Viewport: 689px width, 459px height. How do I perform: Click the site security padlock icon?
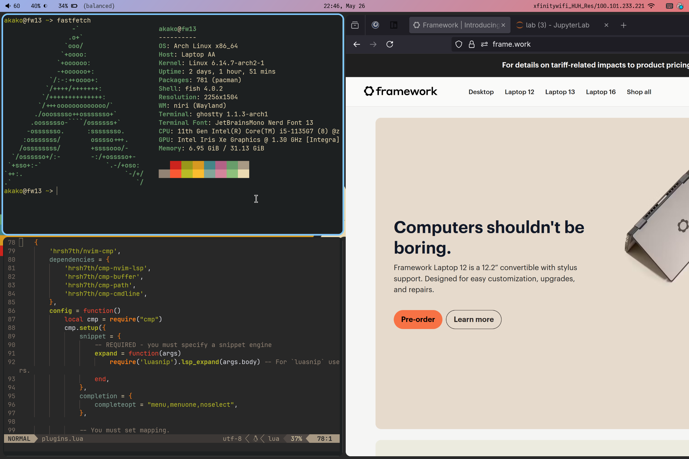pos(472,44)
